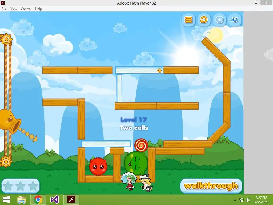Screen dimensions: 273x205
Task: Click the small gear on the ice block
Action: pyautogui.click(x=159, y=70)
